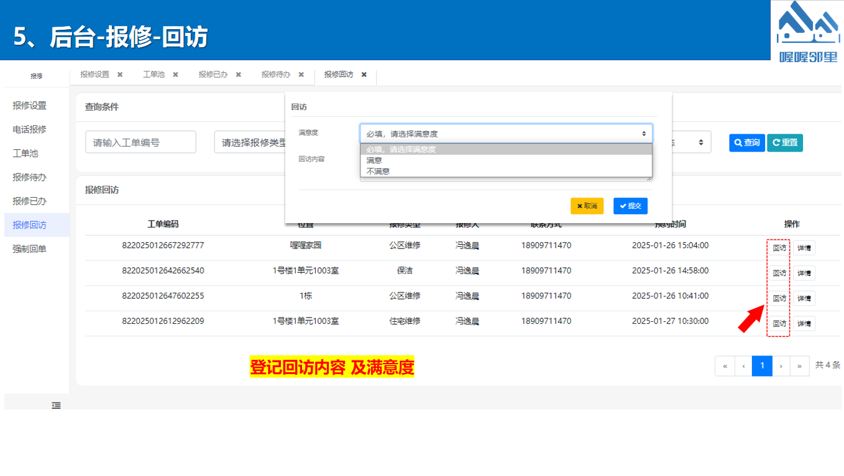Screen dimensions: 844x476
Task: Click the 喔喔邻里 logo
Action: 808,31
